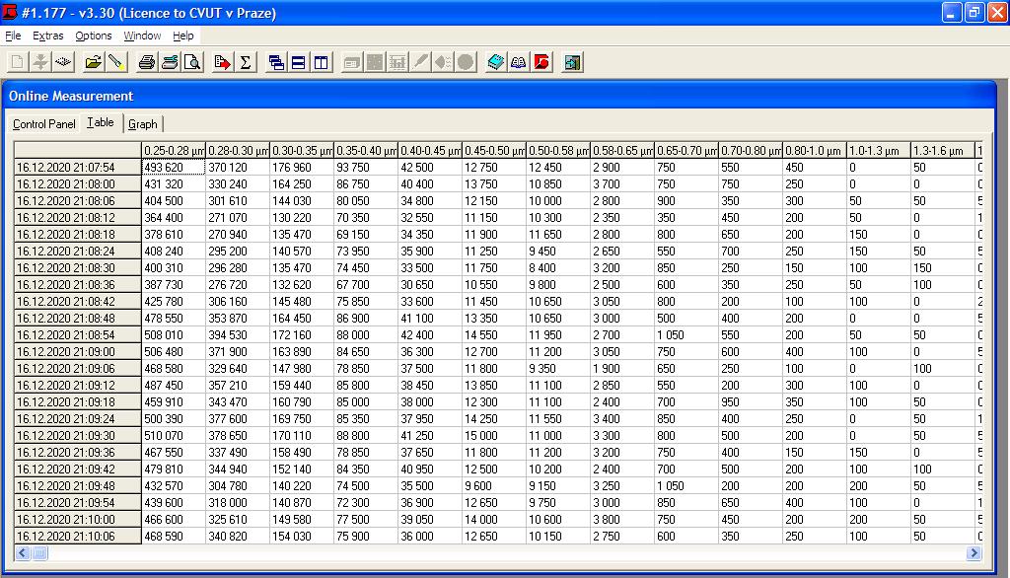Click the New document toolbar icon
This screenshot has height=578, width=1010.
pos(18,62)
